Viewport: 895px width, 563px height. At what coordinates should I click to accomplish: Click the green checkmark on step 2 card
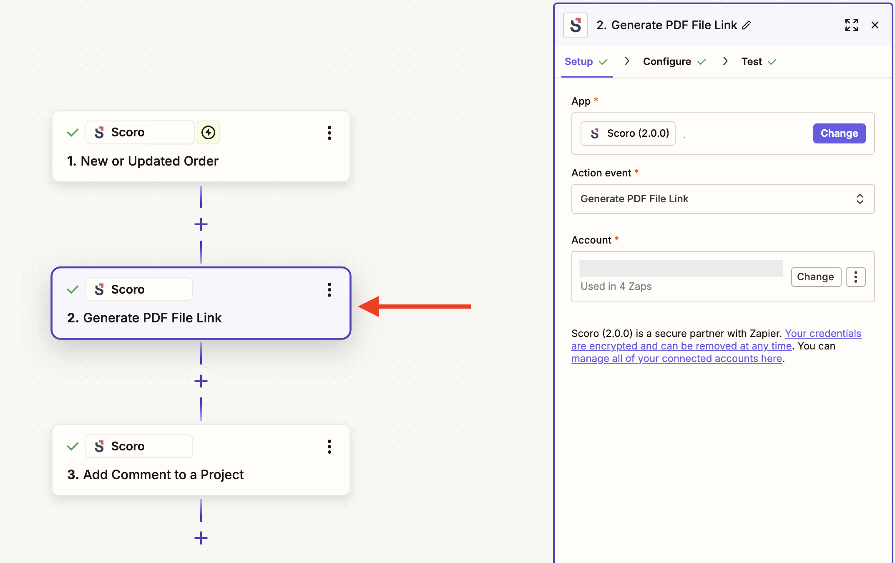[73, 289]
